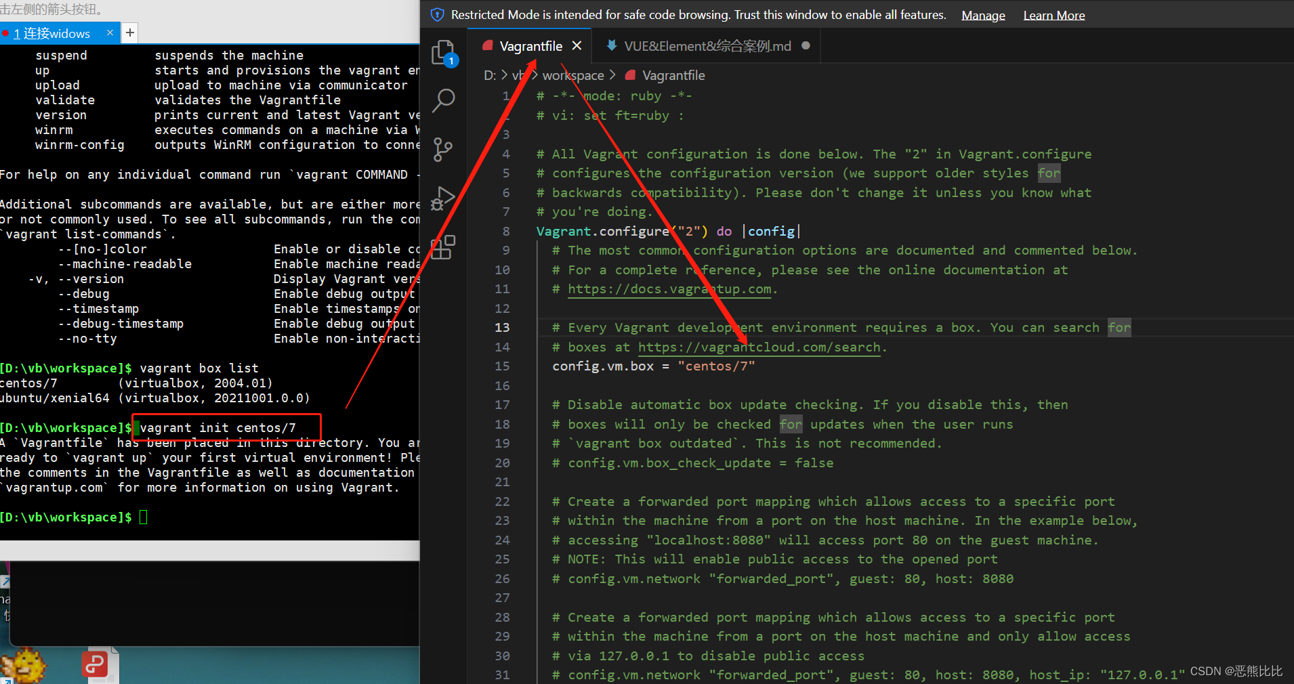Click the Learn More link in banner

pyautogui.click(x=1053, y=16)
